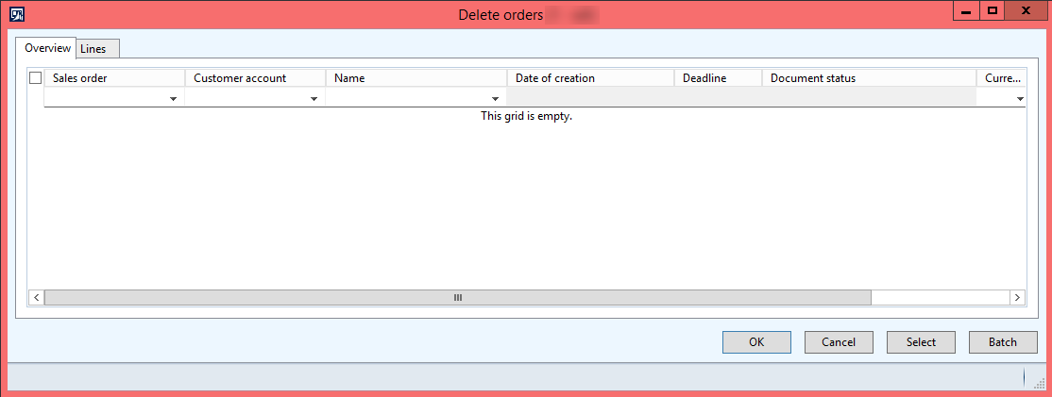This screenshot has height=397, width=1052.
Task: Open the Select query button
Action: [920, 342]
